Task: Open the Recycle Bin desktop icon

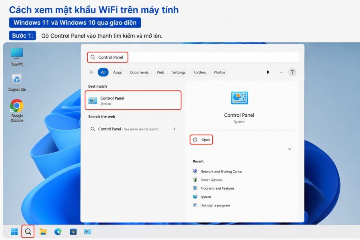Action: click(17, 82)
